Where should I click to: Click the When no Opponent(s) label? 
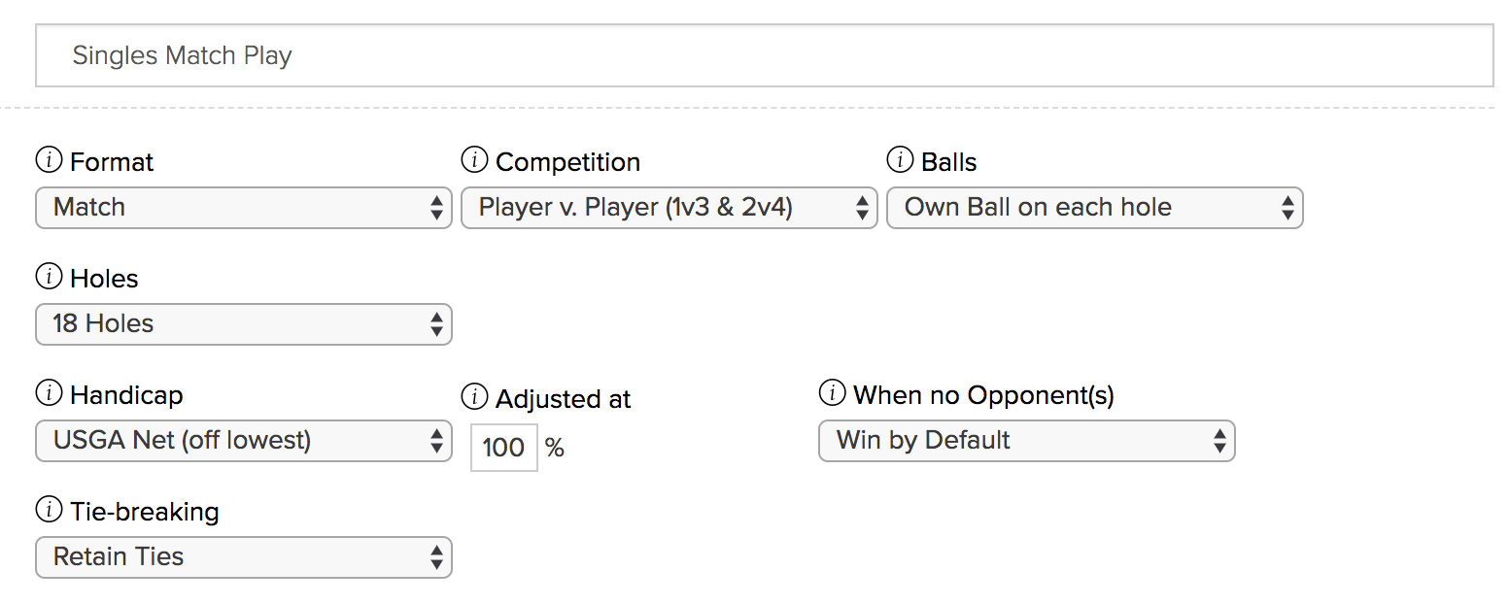(x=983, y=394)
